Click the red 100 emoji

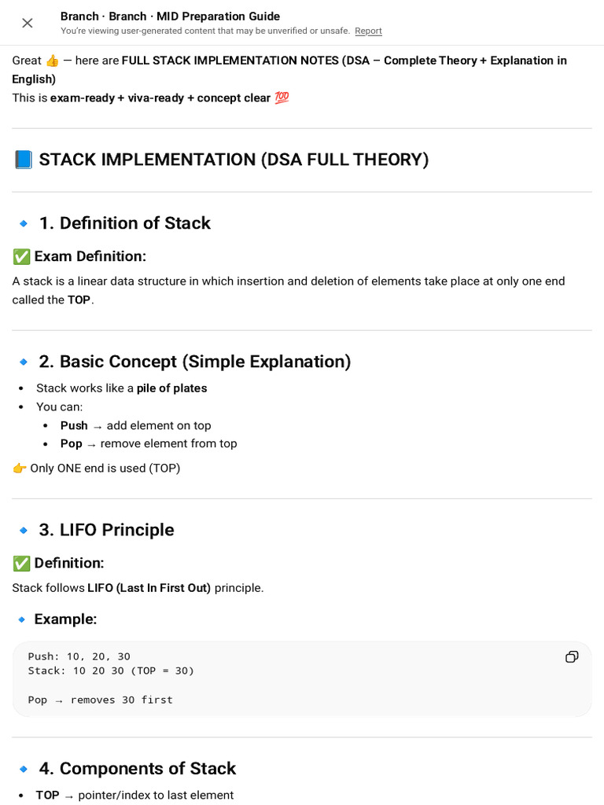point(282,97)
